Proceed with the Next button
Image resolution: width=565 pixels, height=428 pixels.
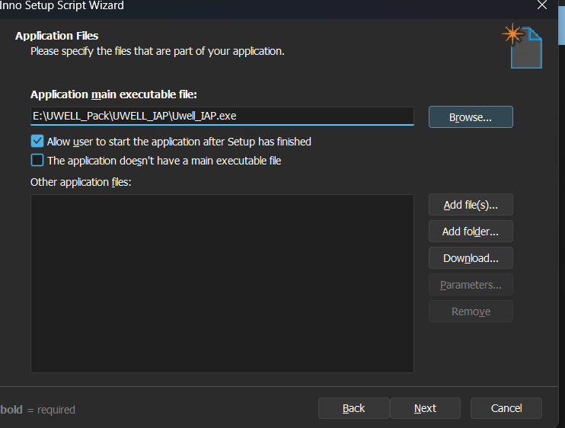click(425, 408)
